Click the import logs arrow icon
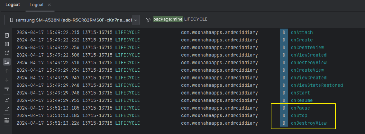 [x=7, y=100]
